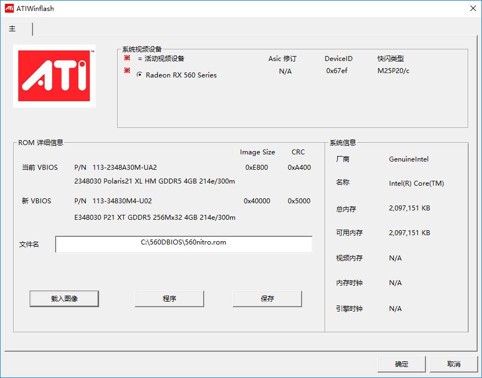Screen dimensions: 482x378
Task: Click the Asic 修订 column header
Action: point(282,59)
